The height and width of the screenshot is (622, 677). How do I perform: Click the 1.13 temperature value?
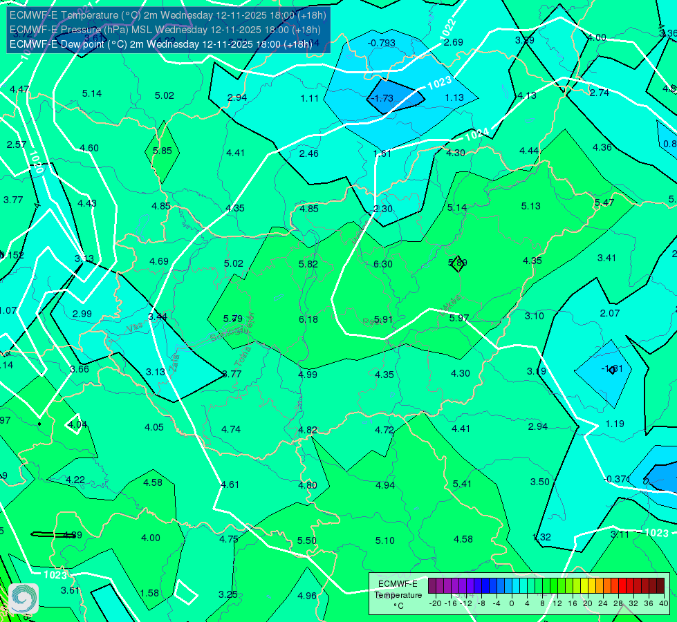454,98
